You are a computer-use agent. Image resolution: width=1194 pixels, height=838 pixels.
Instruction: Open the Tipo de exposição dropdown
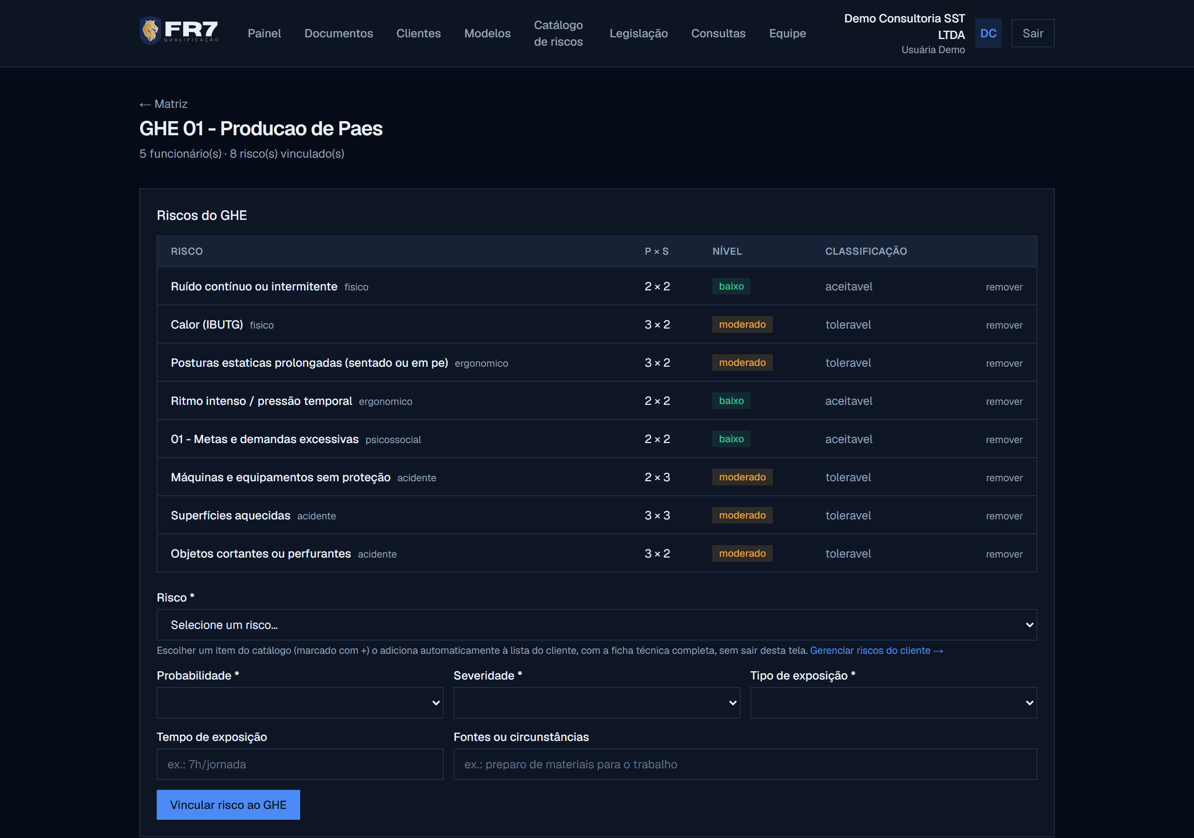coord(893,703)
